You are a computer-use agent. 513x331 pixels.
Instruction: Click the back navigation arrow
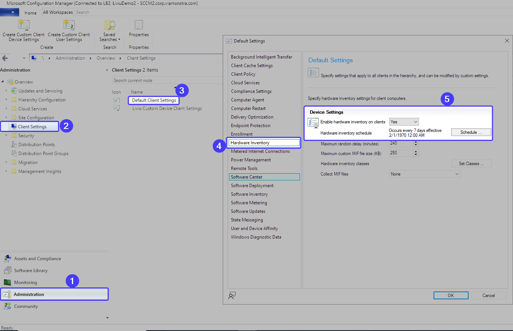5,58
